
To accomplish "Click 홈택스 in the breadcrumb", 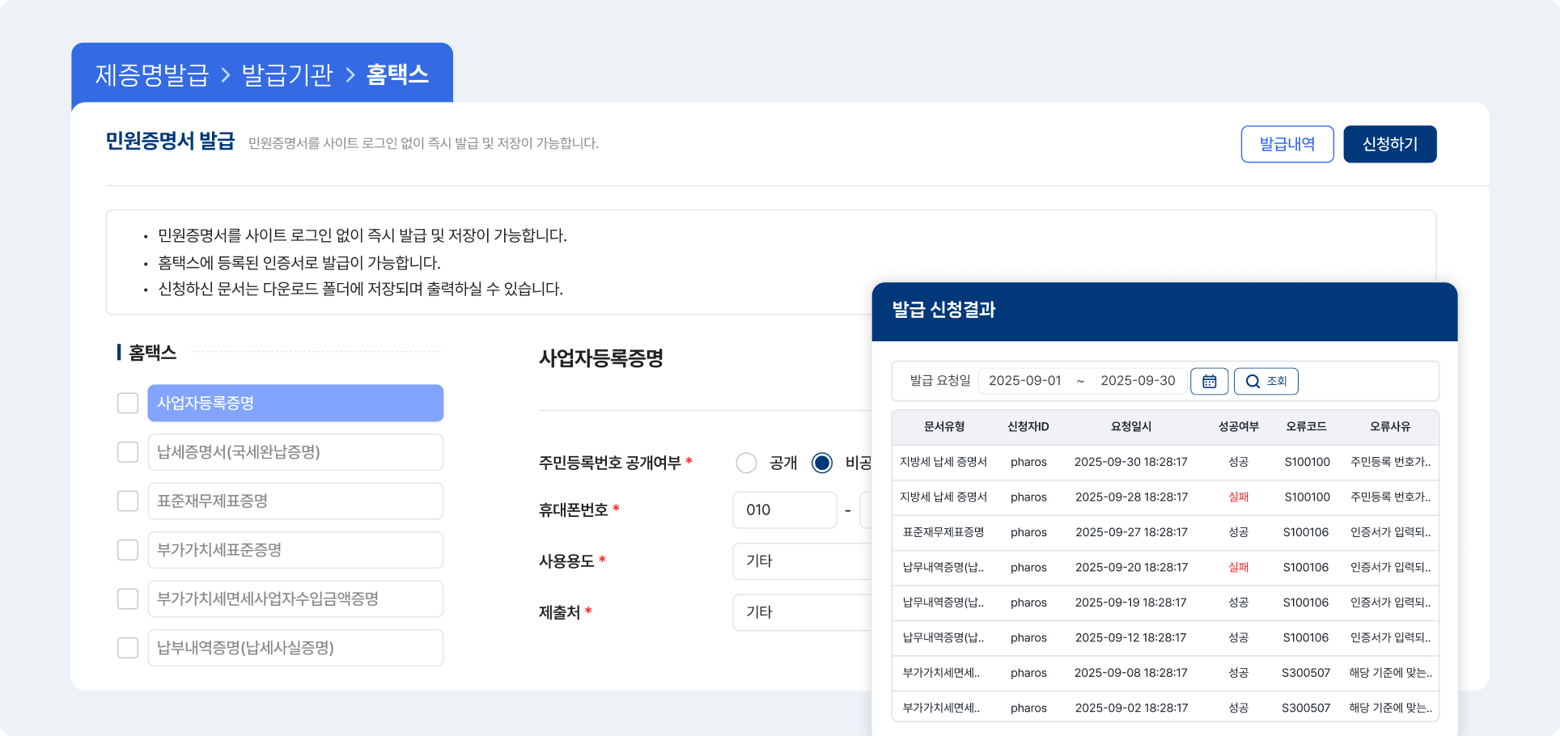I will pyautogui.click(x=397, y=74).
